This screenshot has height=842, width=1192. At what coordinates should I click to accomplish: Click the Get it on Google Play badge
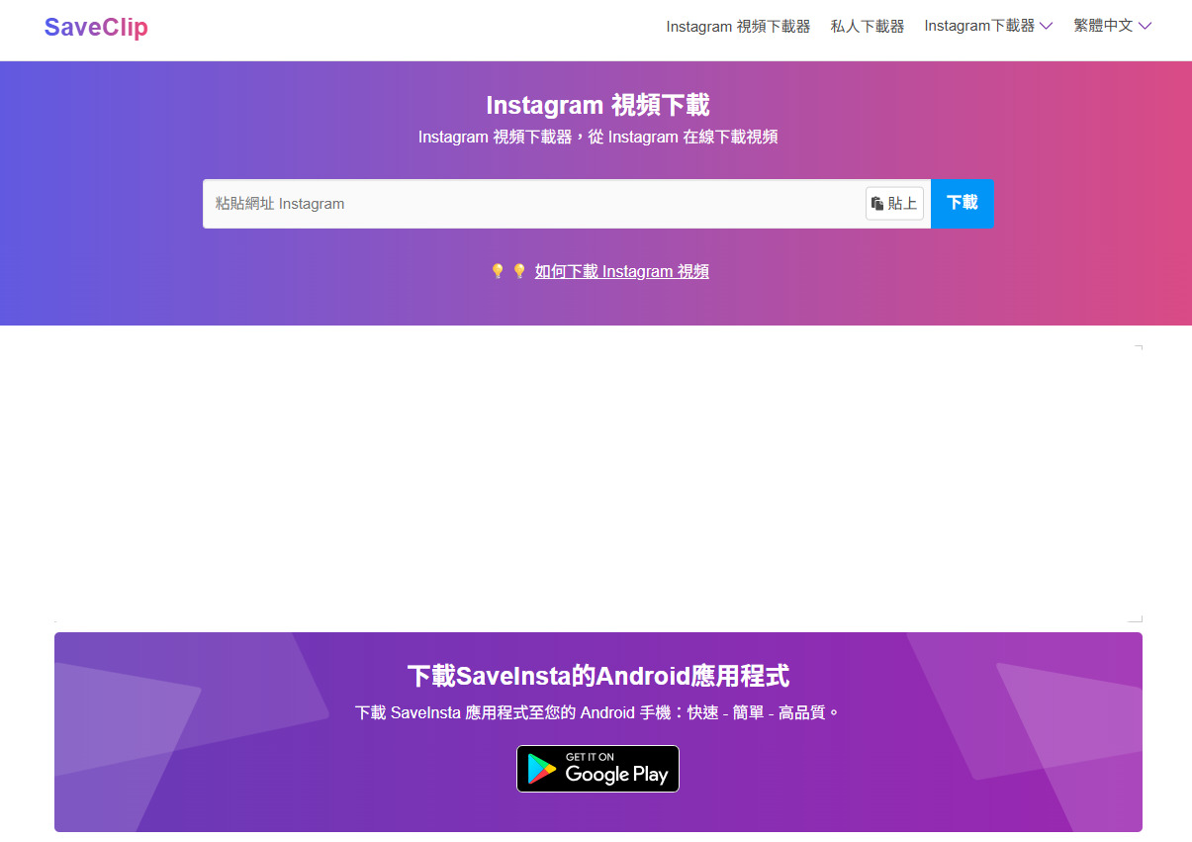[x=597, y=769]
